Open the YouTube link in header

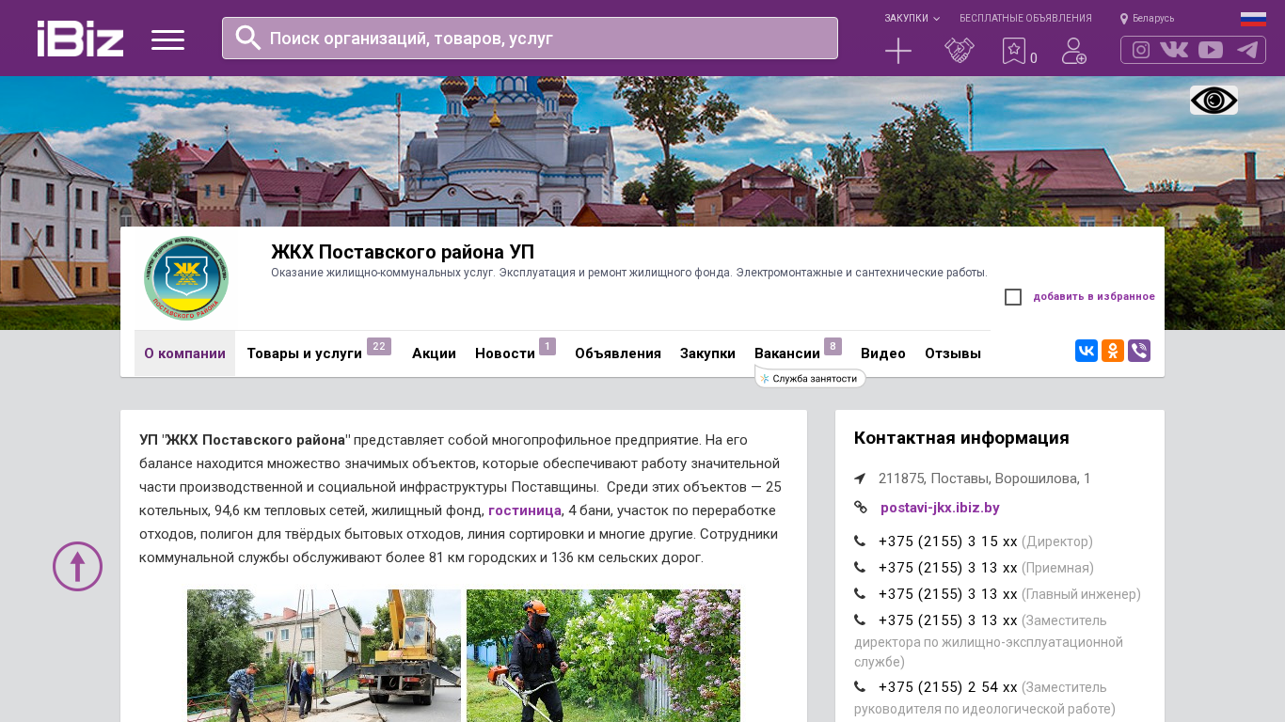(x=1211, y=50)
